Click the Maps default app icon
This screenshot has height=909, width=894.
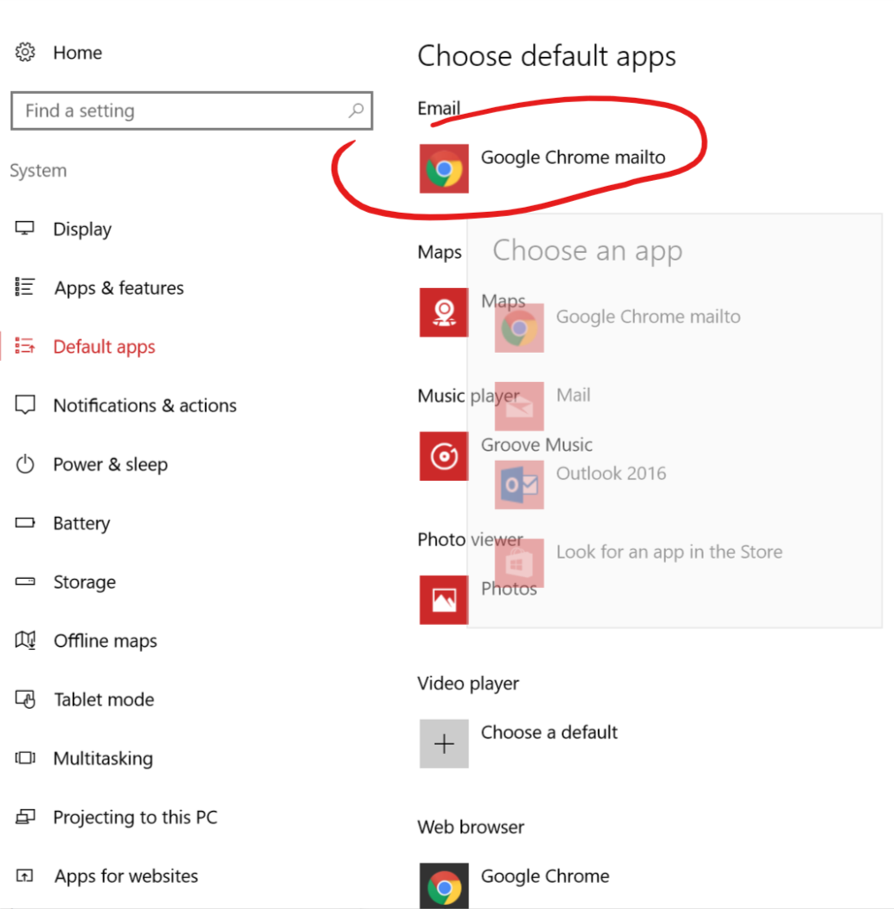coord(443,312)
